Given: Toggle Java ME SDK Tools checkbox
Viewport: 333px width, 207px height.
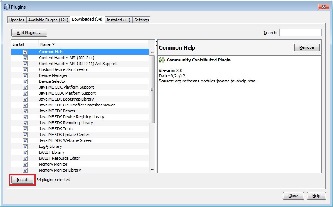Looking at the screenshot, I should (x=25, y=129).
